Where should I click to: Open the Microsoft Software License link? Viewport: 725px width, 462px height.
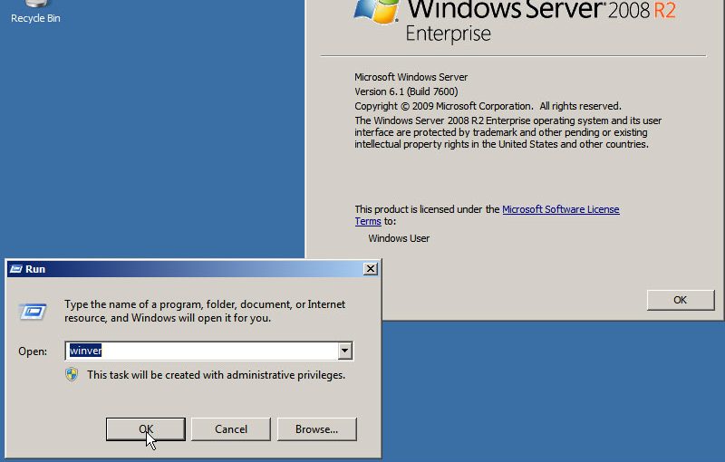pos(560,209)
